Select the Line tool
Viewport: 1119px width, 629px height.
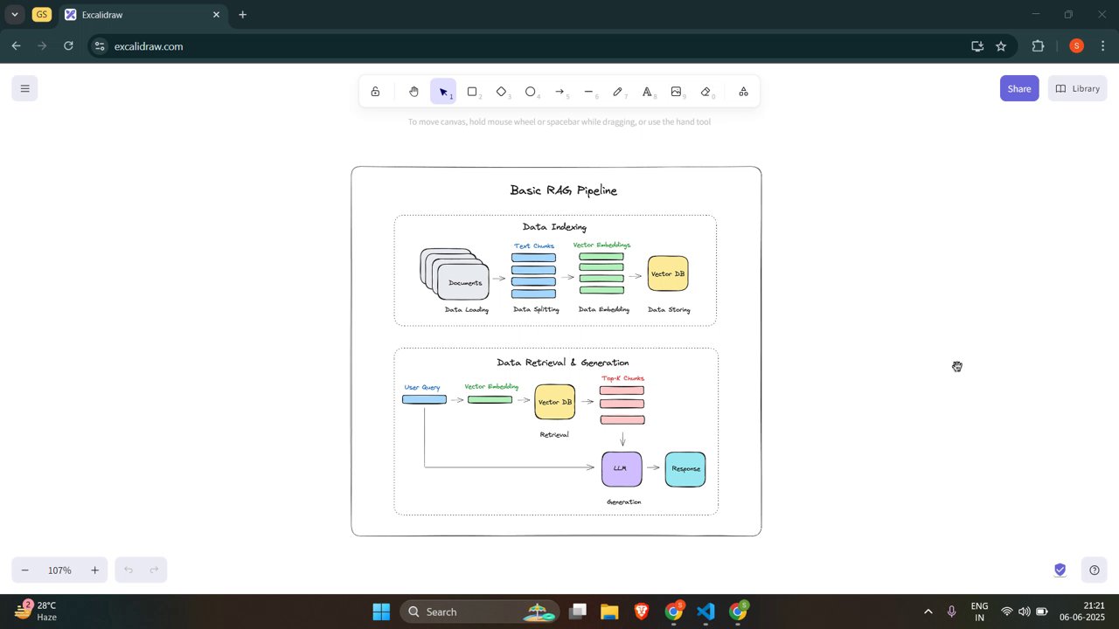coord(589,92)
